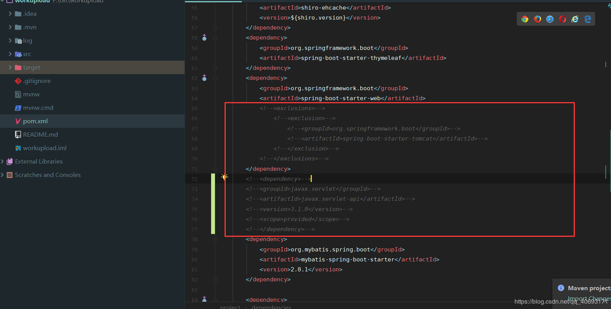Viewport: 611px width, 309px height.
Task: Select the External Libraries label
Action: [x=39, y=162]
